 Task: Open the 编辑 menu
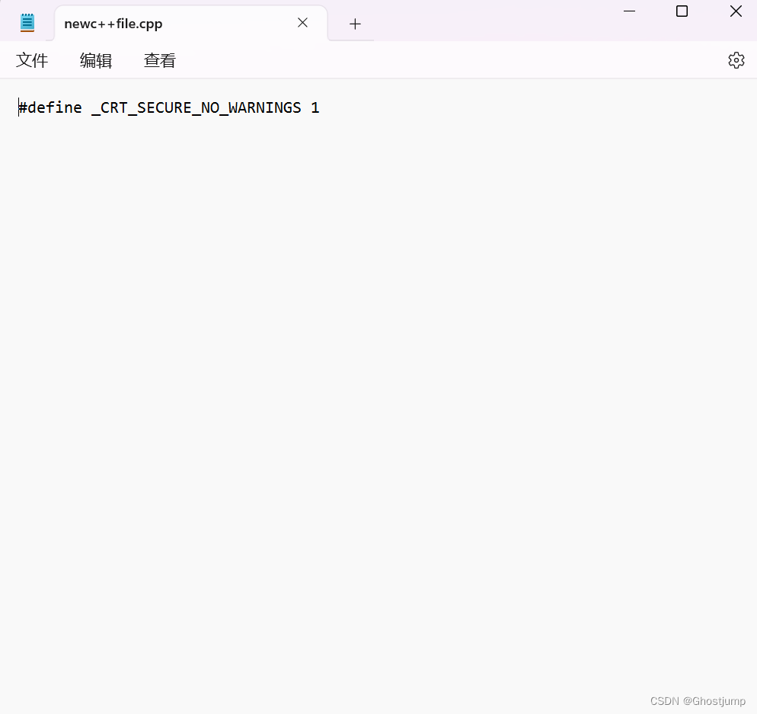[96, 60]
